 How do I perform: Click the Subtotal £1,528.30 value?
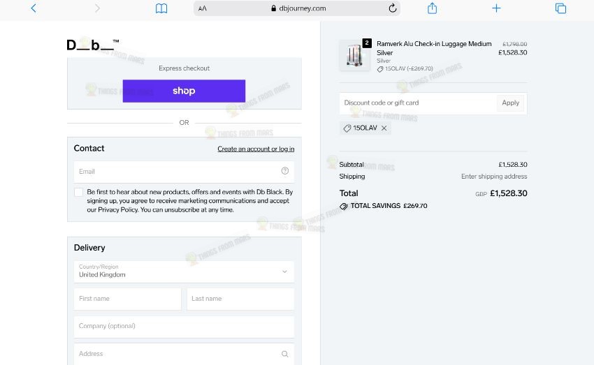[513, 165]
